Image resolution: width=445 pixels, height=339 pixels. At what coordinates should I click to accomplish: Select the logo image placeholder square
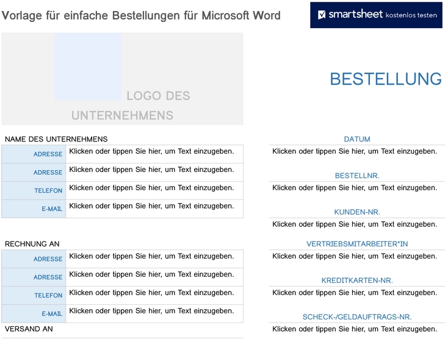[88, 66]
